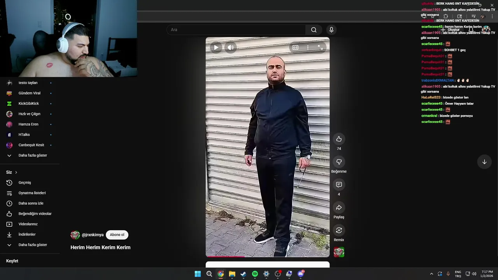Click the tray microphone indicator
498x280 pixels.
pos(448,274)
